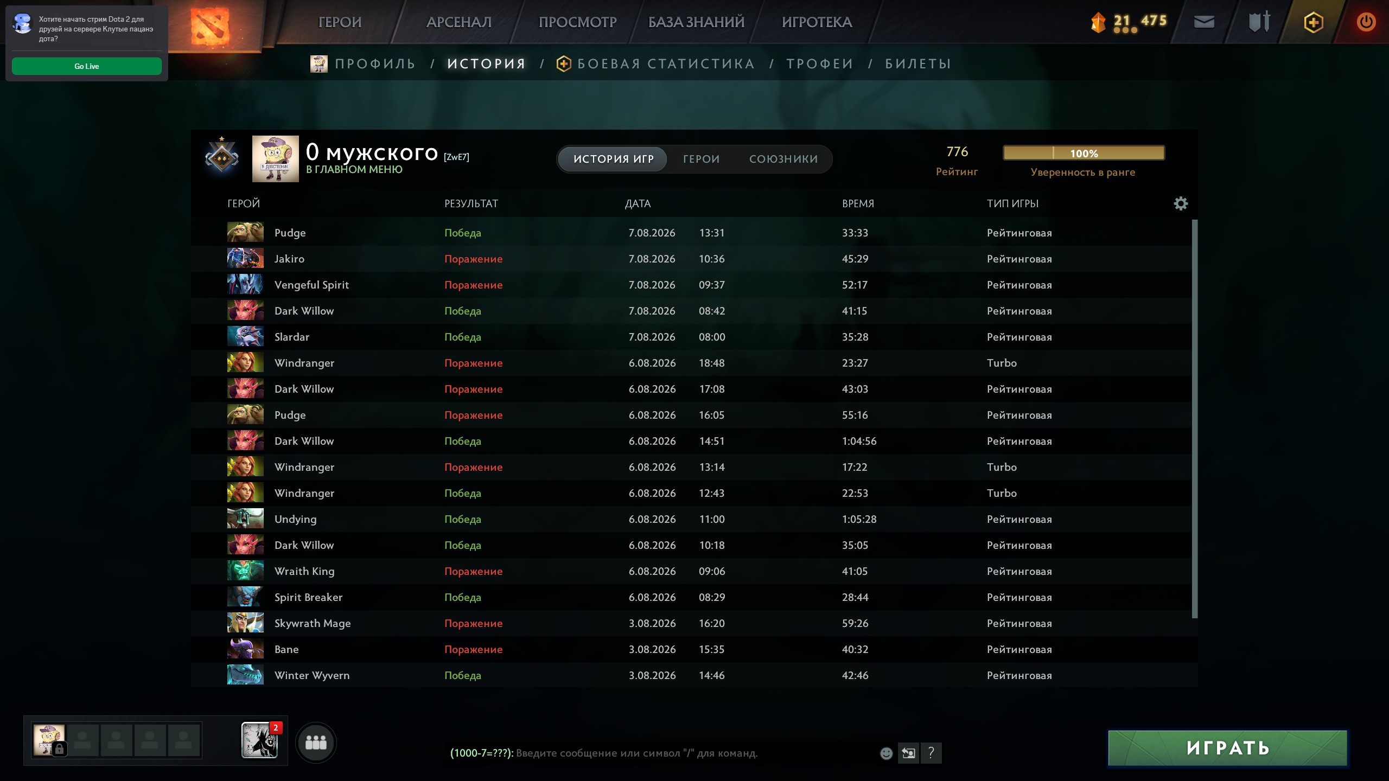
Task: Click the Winter Wyvern hero portrait
Action: point(245,675)
